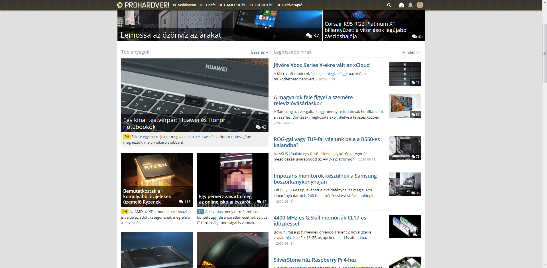Open the B550 motherboard thumbnail
The width and height of the screenshot is (547, 268).
tap(405, 148)
